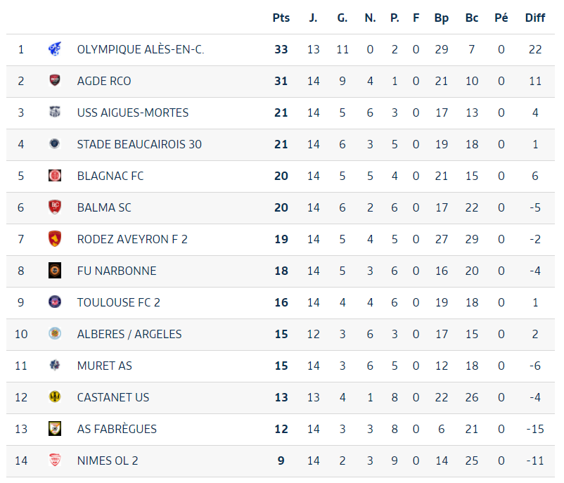Click the Balma SC club badge
This screenshot has width=564, height=483.
[55, 207]
